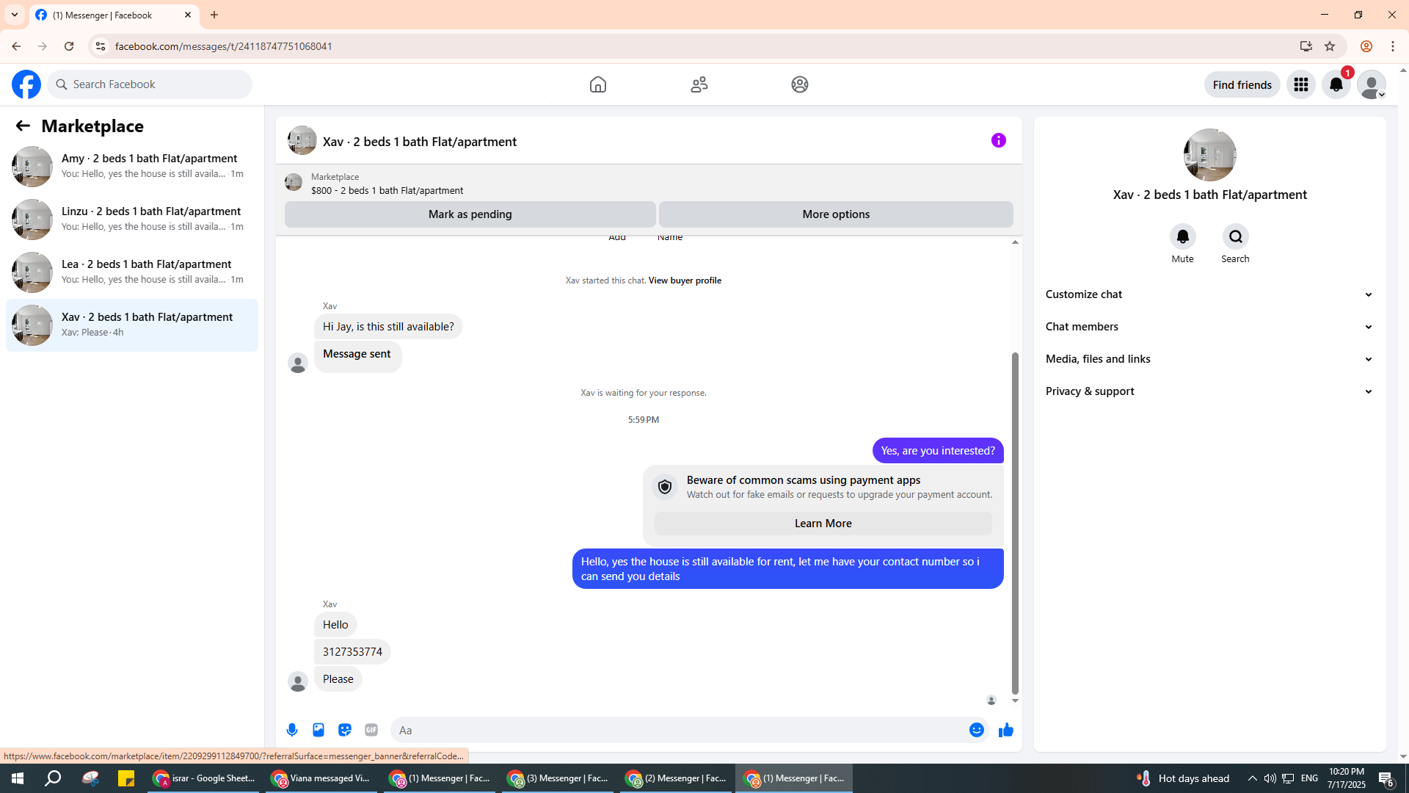Switch to Viana messaged taskbar window

pyautogui.click(x=321, y=778)
